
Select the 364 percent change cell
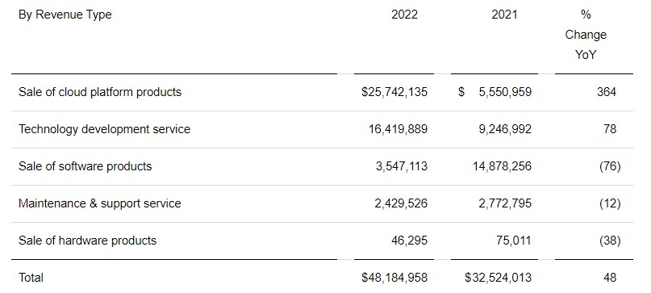[606, 92]
